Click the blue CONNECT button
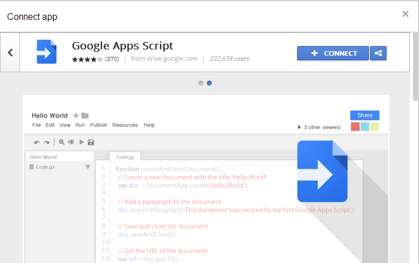Viewport: 419px width, 263px height. [x=333, y=53]
